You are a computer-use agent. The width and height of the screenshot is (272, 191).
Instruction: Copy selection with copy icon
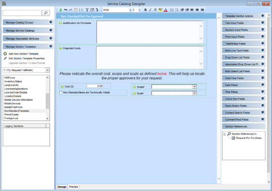click(x=92, y=10)
